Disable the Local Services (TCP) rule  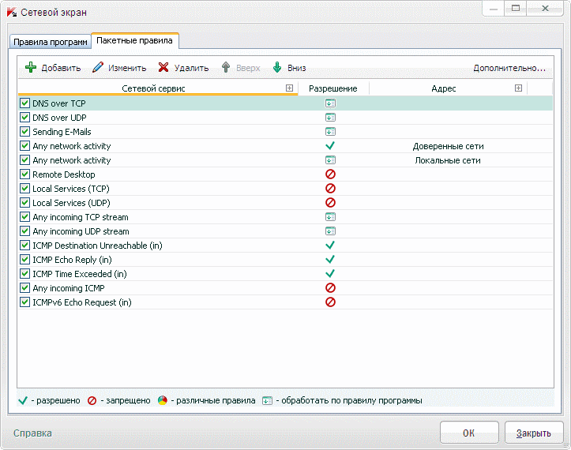tap(24, 189)
